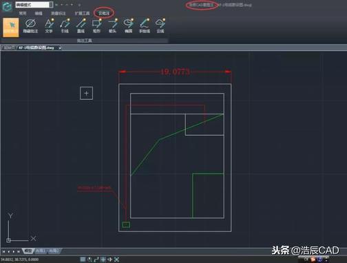347x263 pixels.
Task: Select the Rectangle (矩形) annotation tool
Action: click(x=96, y=26)
